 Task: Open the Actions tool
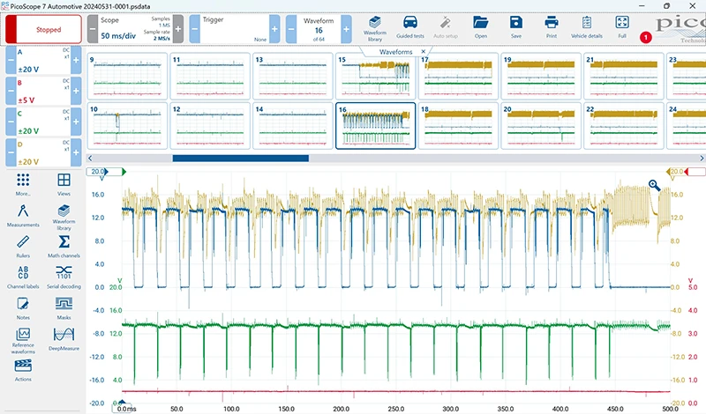23,370
